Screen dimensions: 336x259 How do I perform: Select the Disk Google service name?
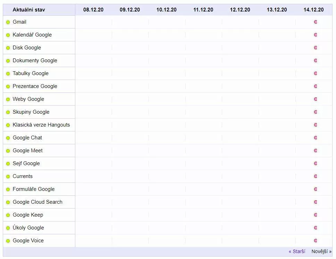point(27,48)
